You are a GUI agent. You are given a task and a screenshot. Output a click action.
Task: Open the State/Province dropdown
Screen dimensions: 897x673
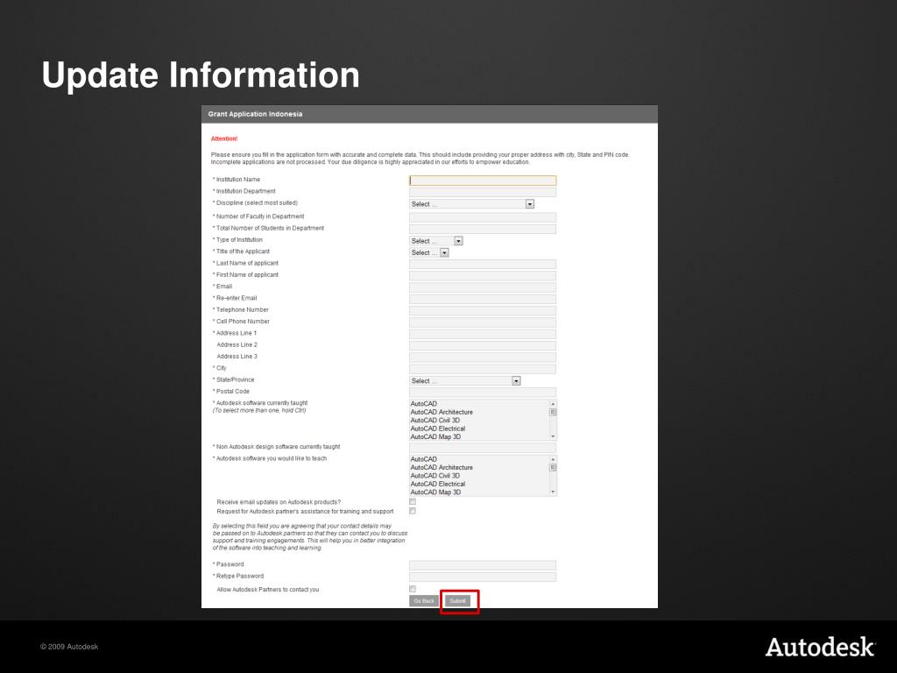coord(465,380)
